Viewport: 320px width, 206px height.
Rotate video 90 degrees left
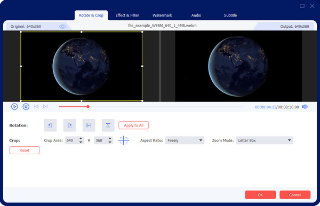[50, 125]
